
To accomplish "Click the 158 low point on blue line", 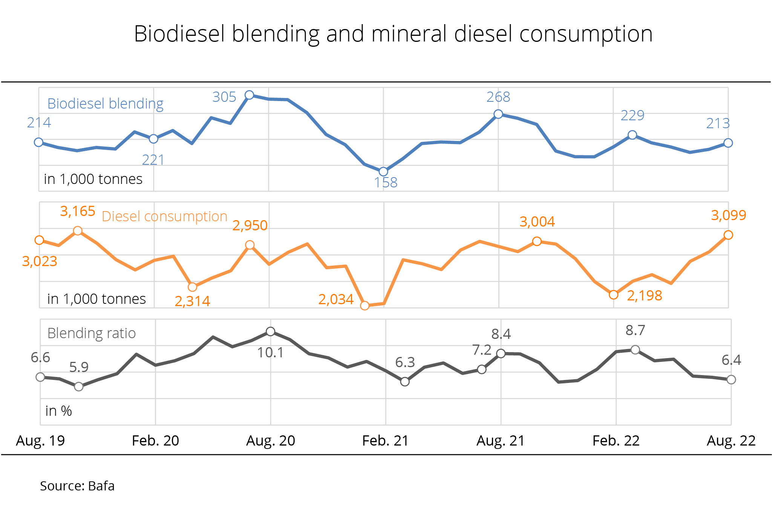I will [383, 172].
